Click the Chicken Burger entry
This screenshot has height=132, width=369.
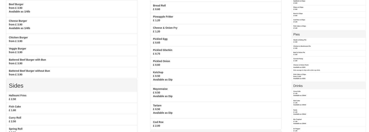click(18, 38)
